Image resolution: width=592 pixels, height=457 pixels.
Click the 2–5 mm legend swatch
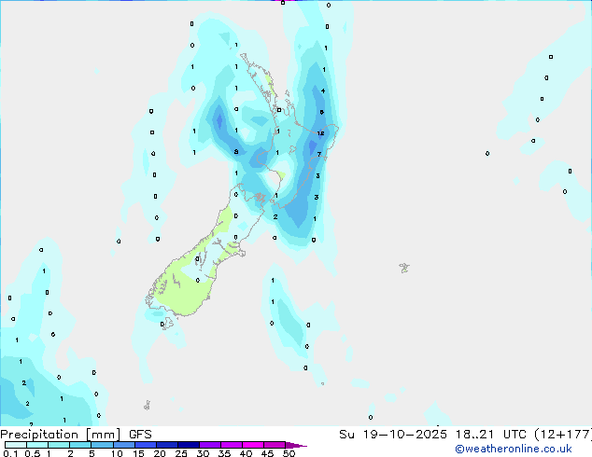[80, 445]
